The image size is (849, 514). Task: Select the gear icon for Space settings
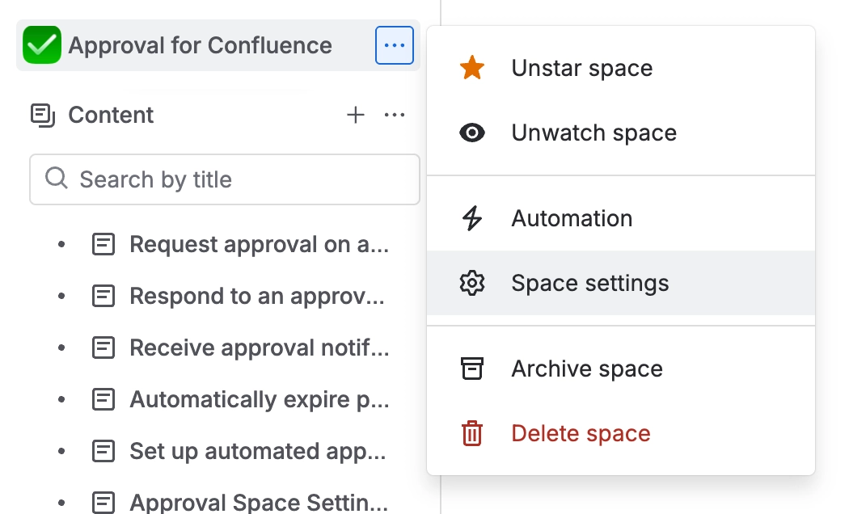pyautogui.click(x=472, y=283)
